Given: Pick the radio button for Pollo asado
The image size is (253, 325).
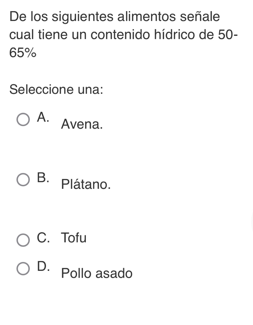Looking at the screenshot, I should pos(24,269).
